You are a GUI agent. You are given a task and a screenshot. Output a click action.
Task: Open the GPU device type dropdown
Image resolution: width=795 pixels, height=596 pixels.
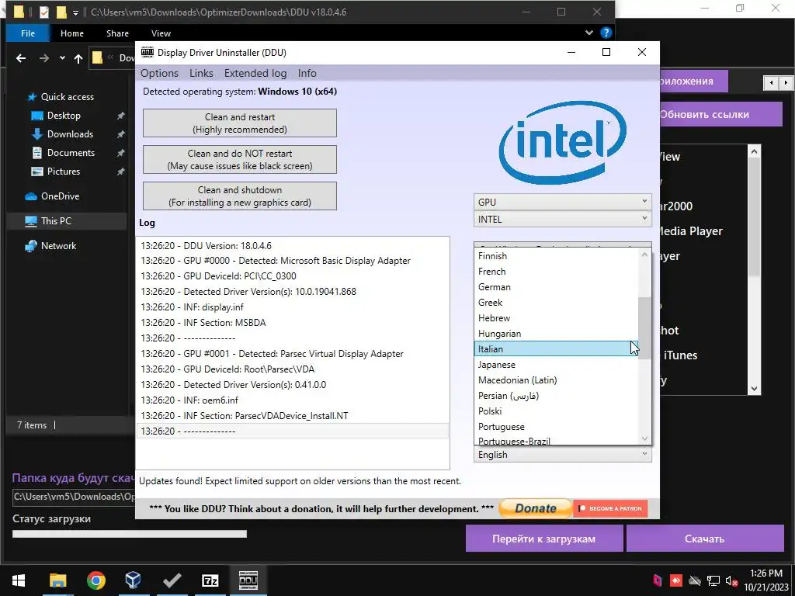563,203
